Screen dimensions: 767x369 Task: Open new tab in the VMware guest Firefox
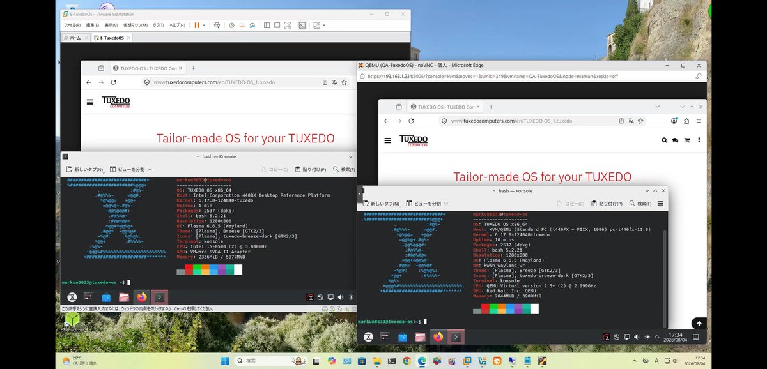point(193,68)
